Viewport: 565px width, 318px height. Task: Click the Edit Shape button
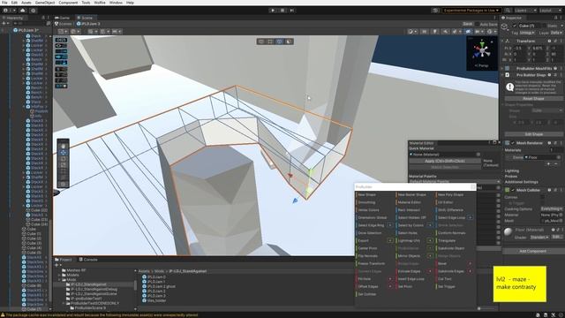tap(533, 134)
